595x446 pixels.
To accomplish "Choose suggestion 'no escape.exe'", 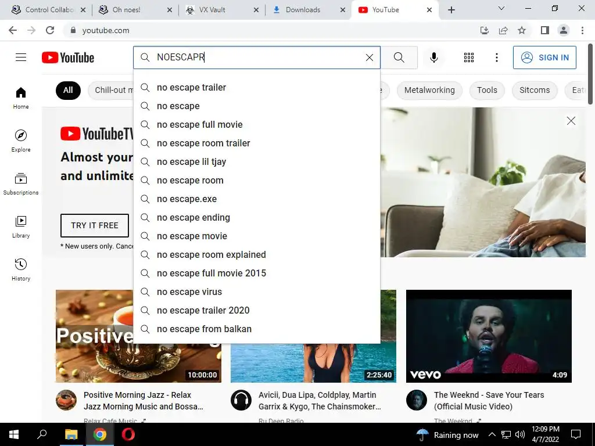I will pos(256,199).
